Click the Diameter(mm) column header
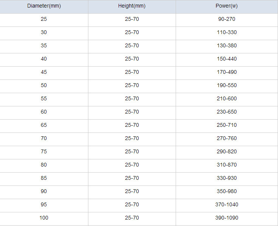Screen dimensions: 278x226 pyautogui.click(x=44, y=6)
